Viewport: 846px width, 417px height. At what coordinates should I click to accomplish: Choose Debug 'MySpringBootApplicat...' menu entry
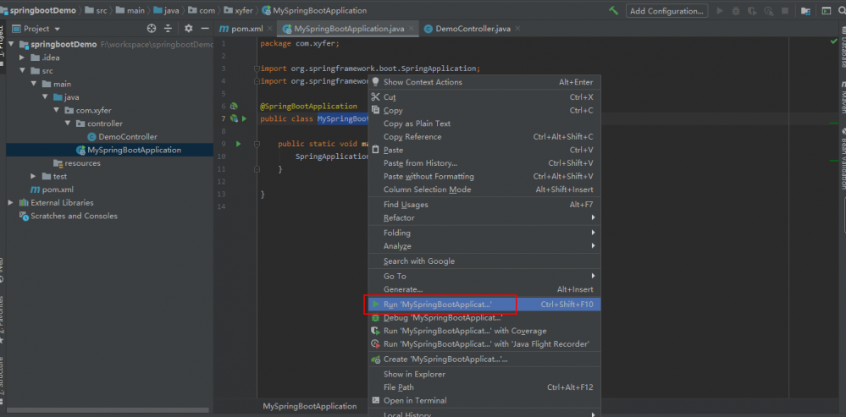click(442, 317)
